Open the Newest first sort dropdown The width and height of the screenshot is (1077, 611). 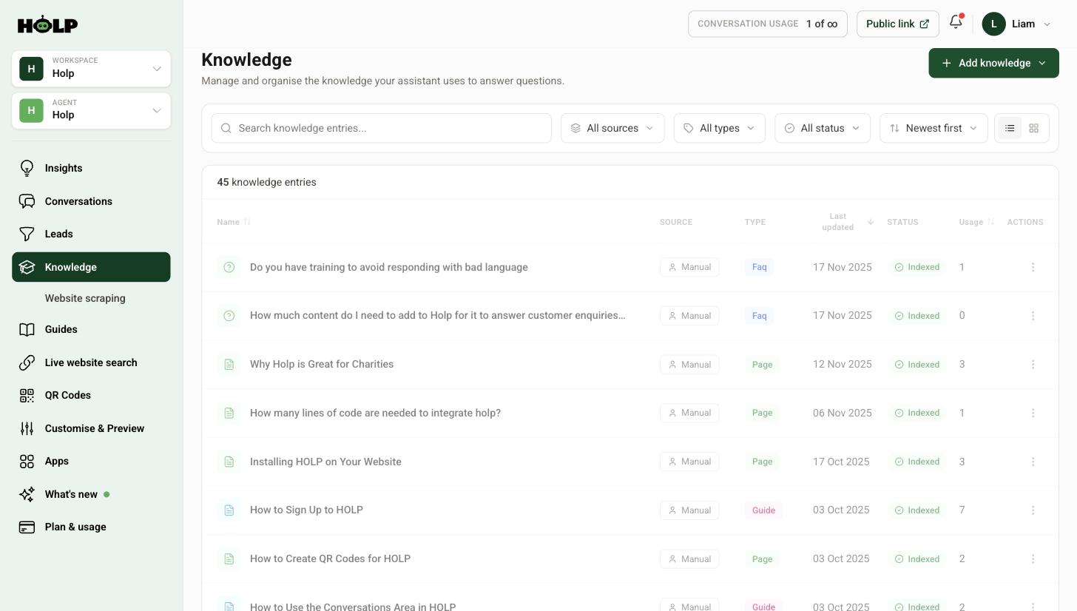[x=933, y=128]
